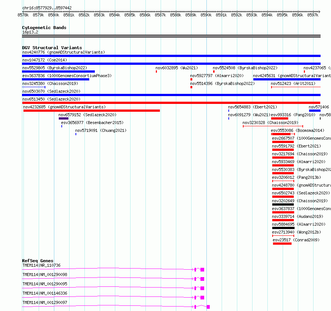Select nsv5591792 (Ebert2021) label
Image resolution: width=331 pixels, height=311 pixels.
point(296,146)
